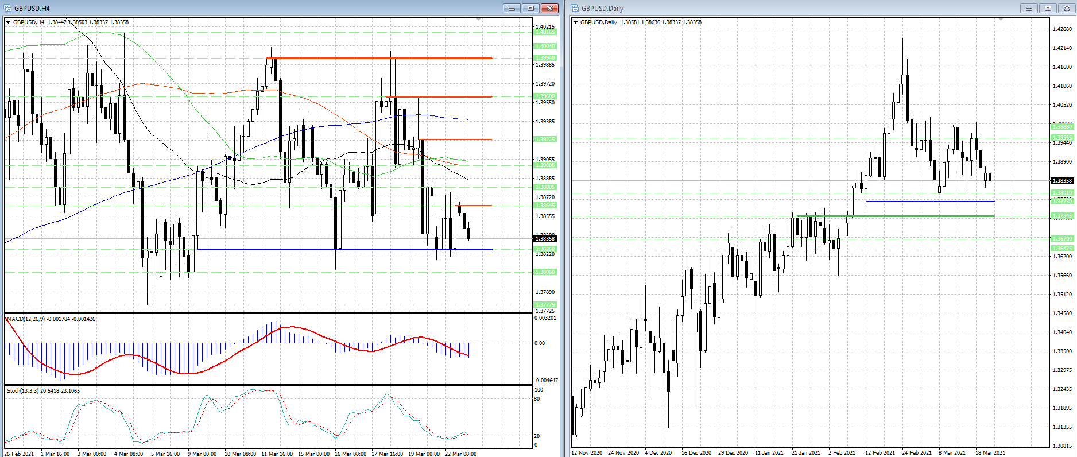Select the blue horizontal line on Daily chart
Viewport: 1077px width, 457px height.
tap(930, 202)
